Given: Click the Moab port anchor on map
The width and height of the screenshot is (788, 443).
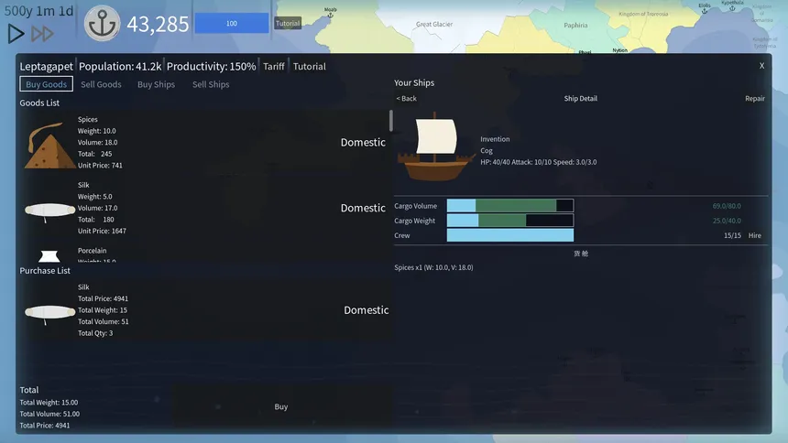Looking at the screenshot, I should click(x=330, y=15).
